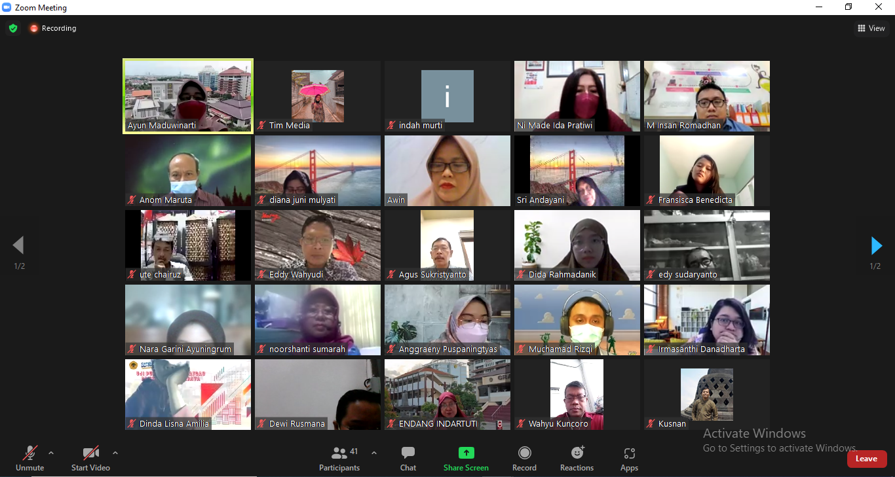Select edy sudaryanto's video tile
Image resolution: width=895 pixels, height=477 pixels.
click(x=707, y=245)
